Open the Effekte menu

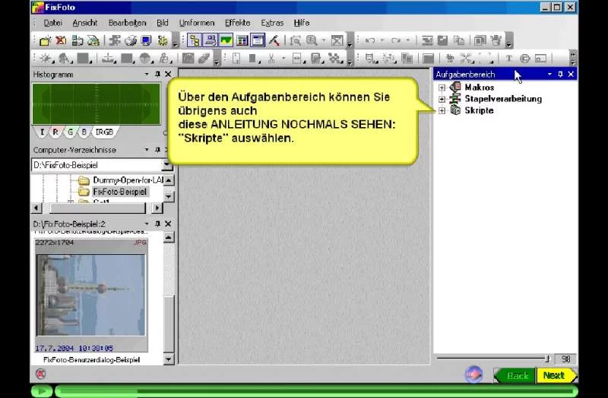(237, 23)
